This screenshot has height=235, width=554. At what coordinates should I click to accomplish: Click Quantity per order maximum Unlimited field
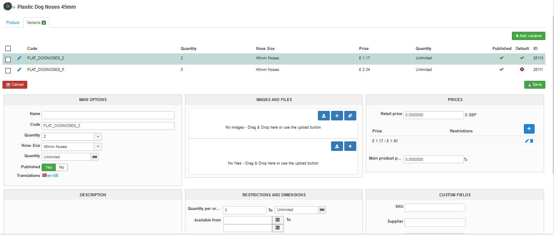296,210
